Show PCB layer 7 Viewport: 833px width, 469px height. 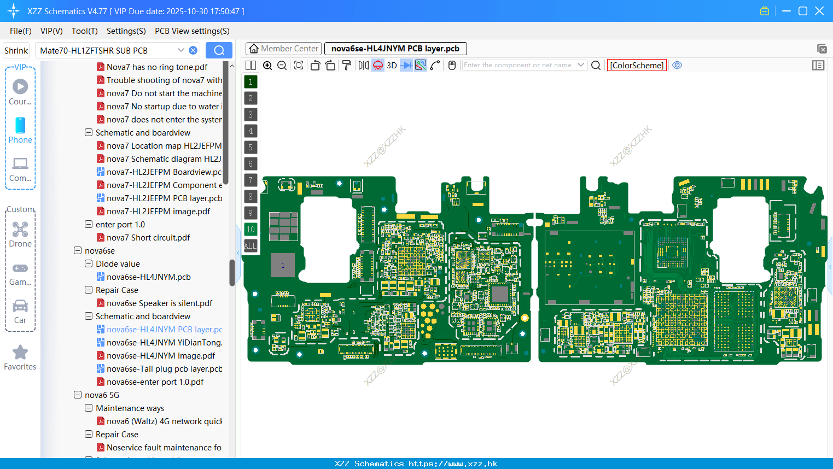point(251,180)
